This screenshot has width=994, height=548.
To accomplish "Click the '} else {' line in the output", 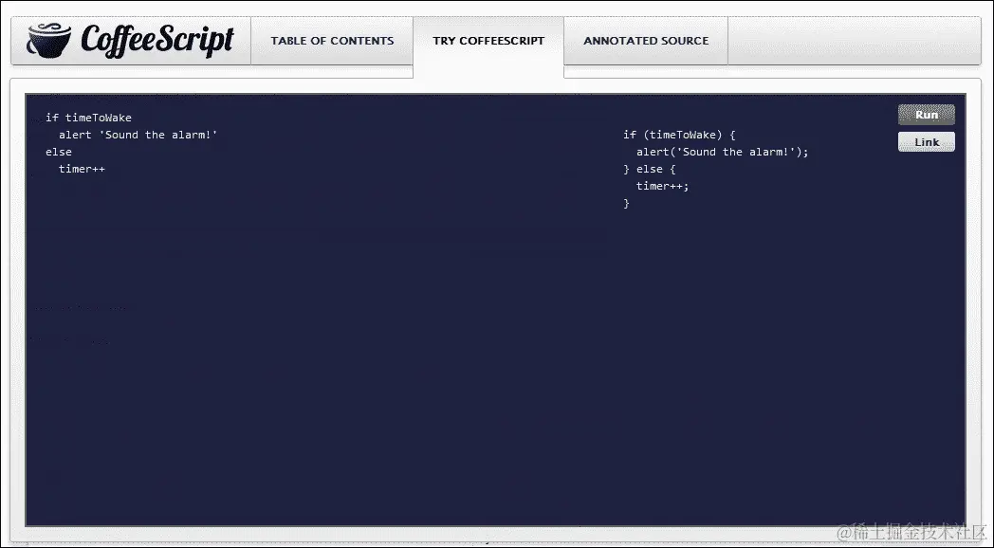I will point(651,168).
